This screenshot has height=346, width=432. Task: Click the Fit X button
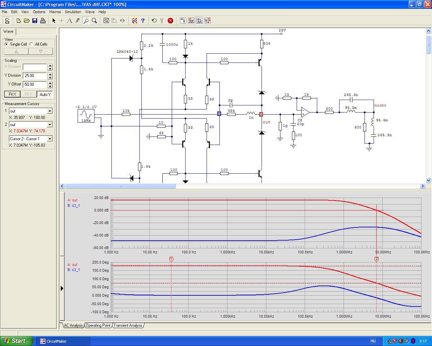[x=12, y=94]
